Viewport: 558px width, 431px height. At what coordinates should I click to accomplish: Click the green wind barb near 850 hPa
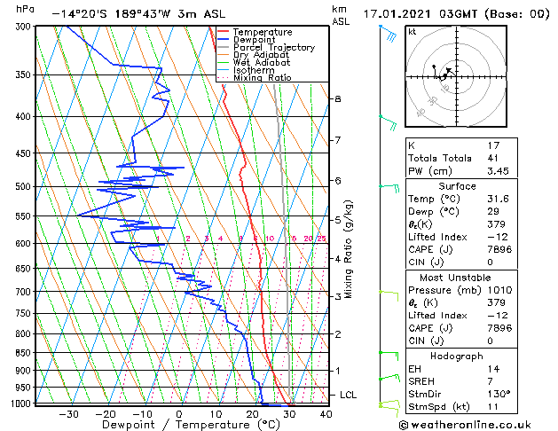pyautogui.click(x=389, y=354)
